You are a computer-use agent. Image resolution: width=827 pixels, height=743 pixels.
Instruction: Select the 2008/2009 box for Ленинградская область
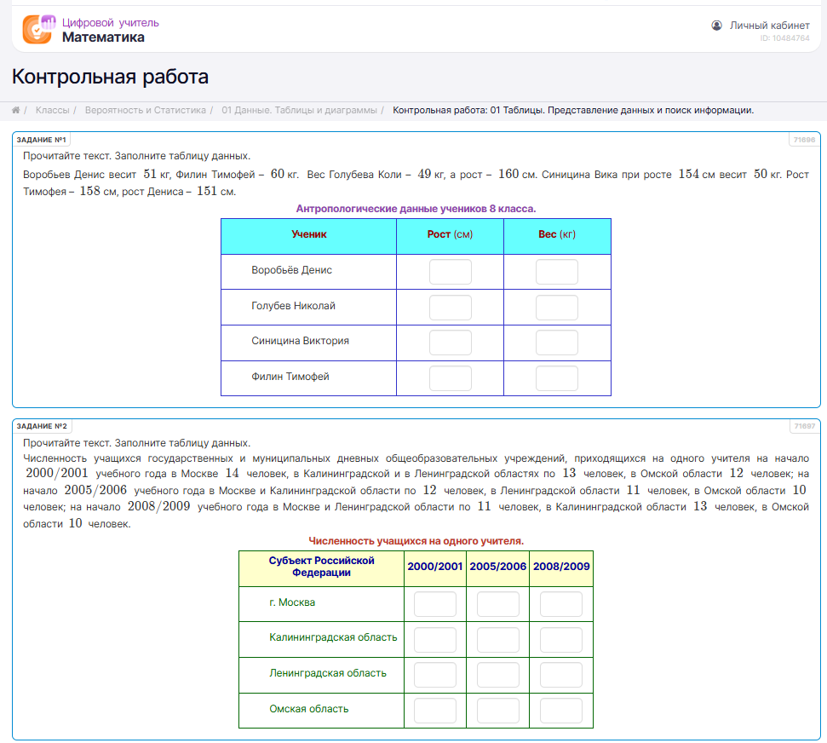click(561, 675)
